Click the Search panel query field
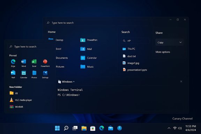The height and width of the screenshot is (134, 201). tap(135, 41)
